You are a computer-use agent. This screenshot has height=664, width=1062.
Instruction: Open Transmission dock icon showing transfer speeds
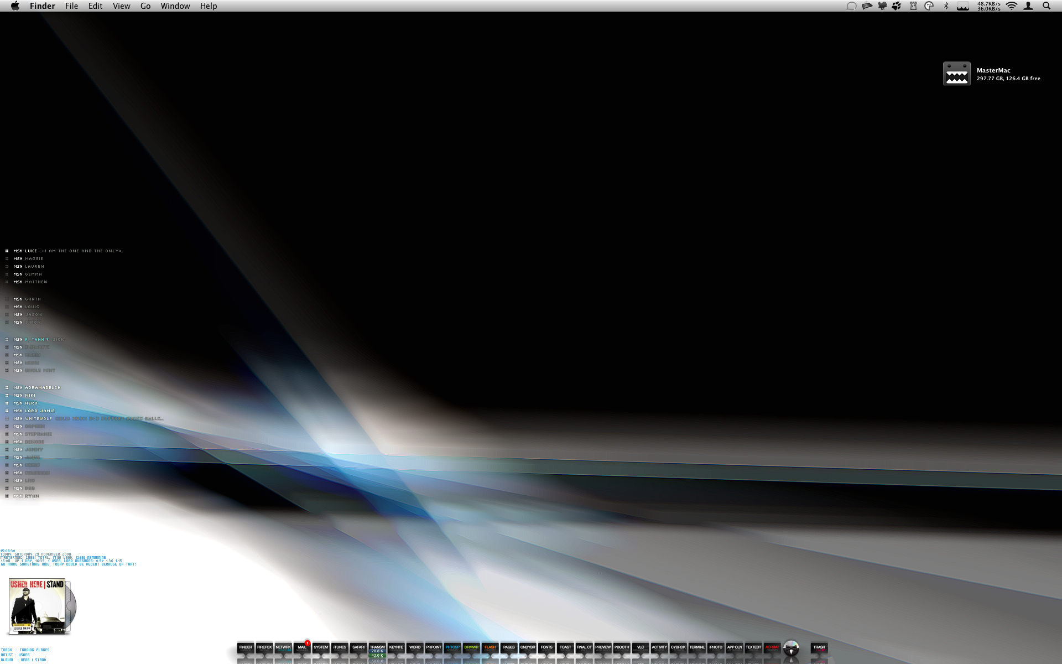pyautogui.click(x=377, y=648)
